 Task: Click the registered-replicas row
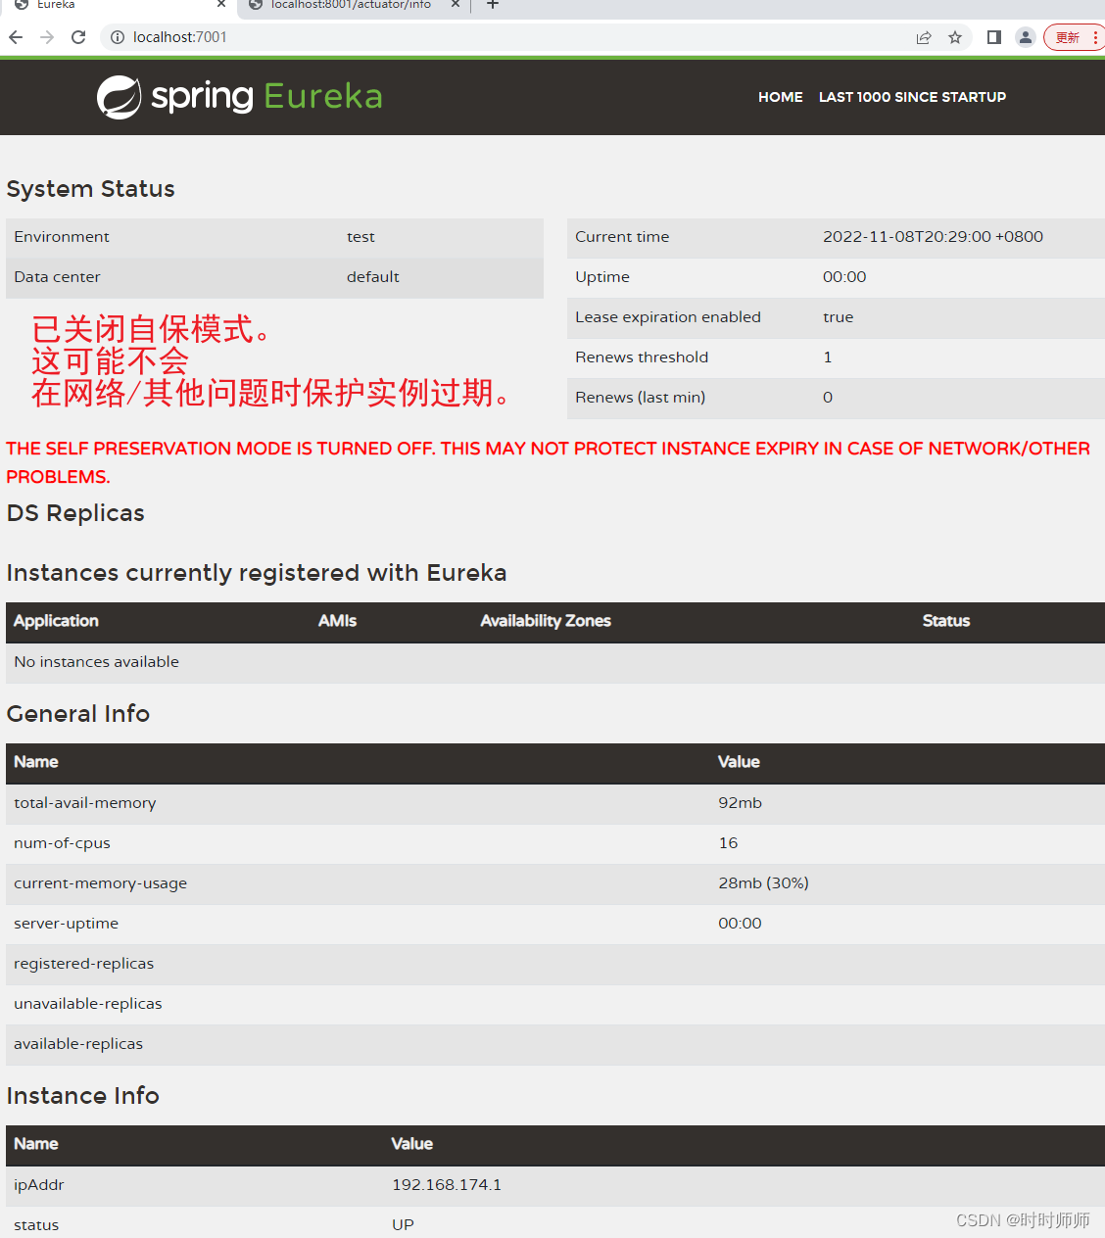click(555, 964)
